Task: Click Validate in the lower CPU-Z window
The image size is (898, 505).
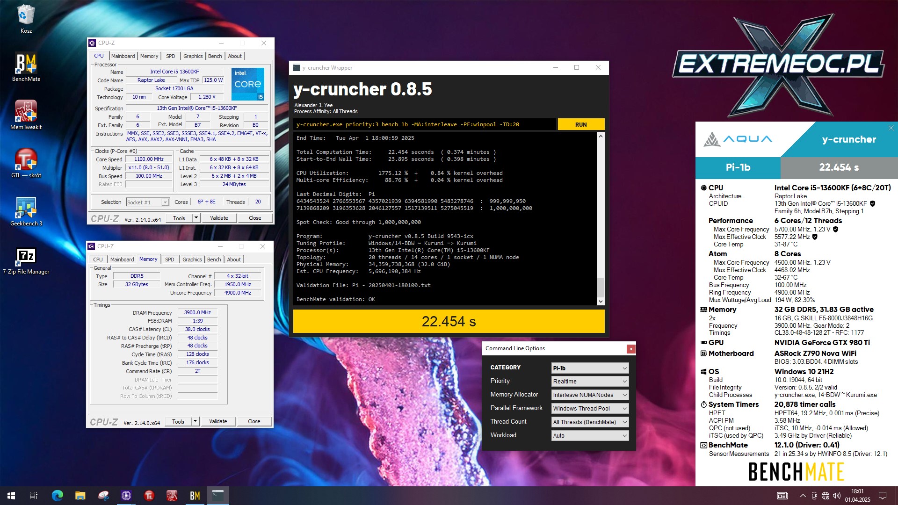Action: 218,421
